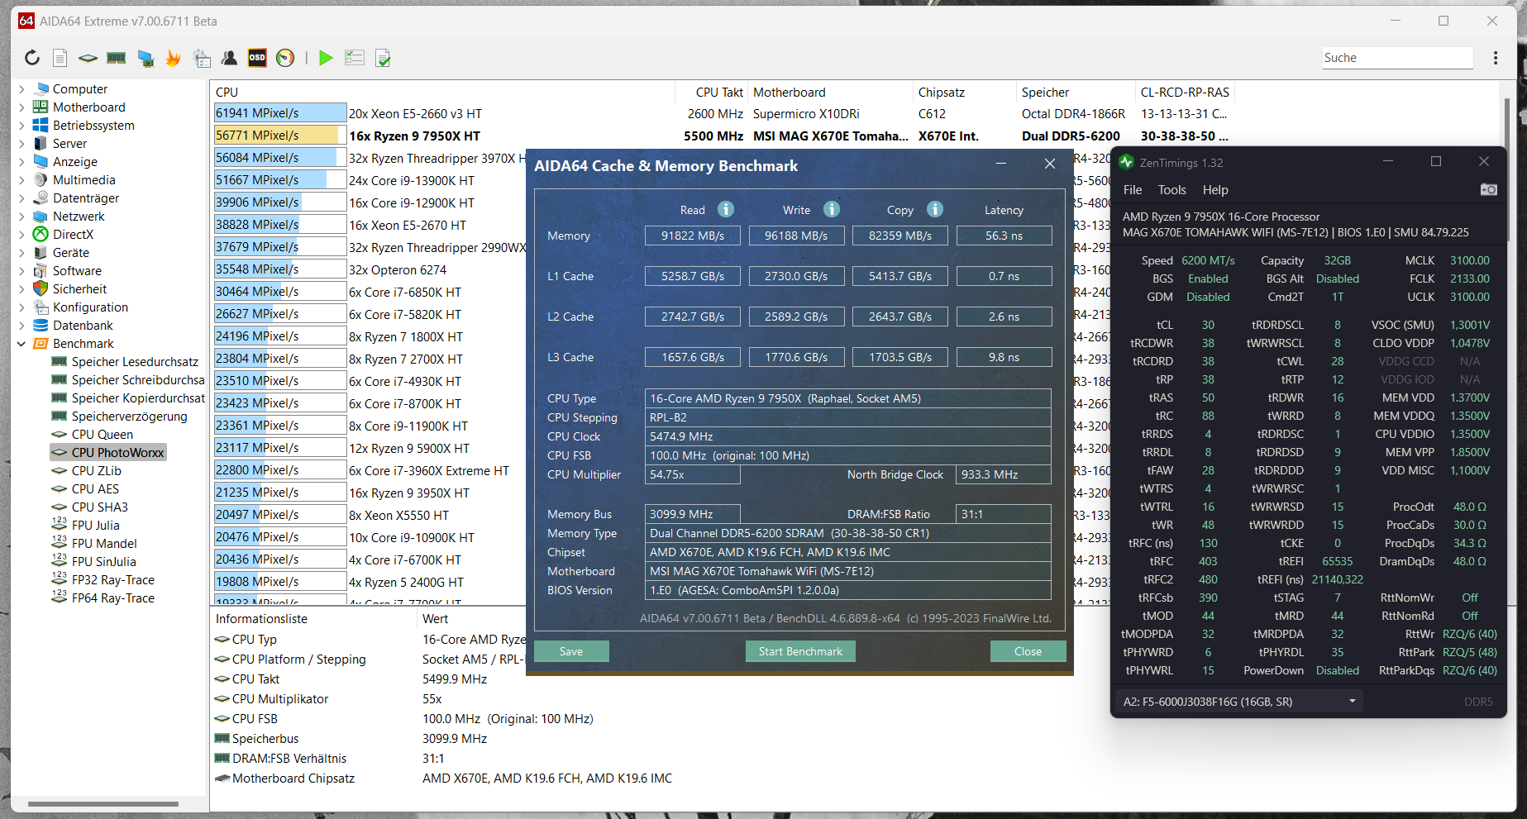1527x819 pixels.
Task: Start benchmark with green play icon
Action: (x=326, y=58)
